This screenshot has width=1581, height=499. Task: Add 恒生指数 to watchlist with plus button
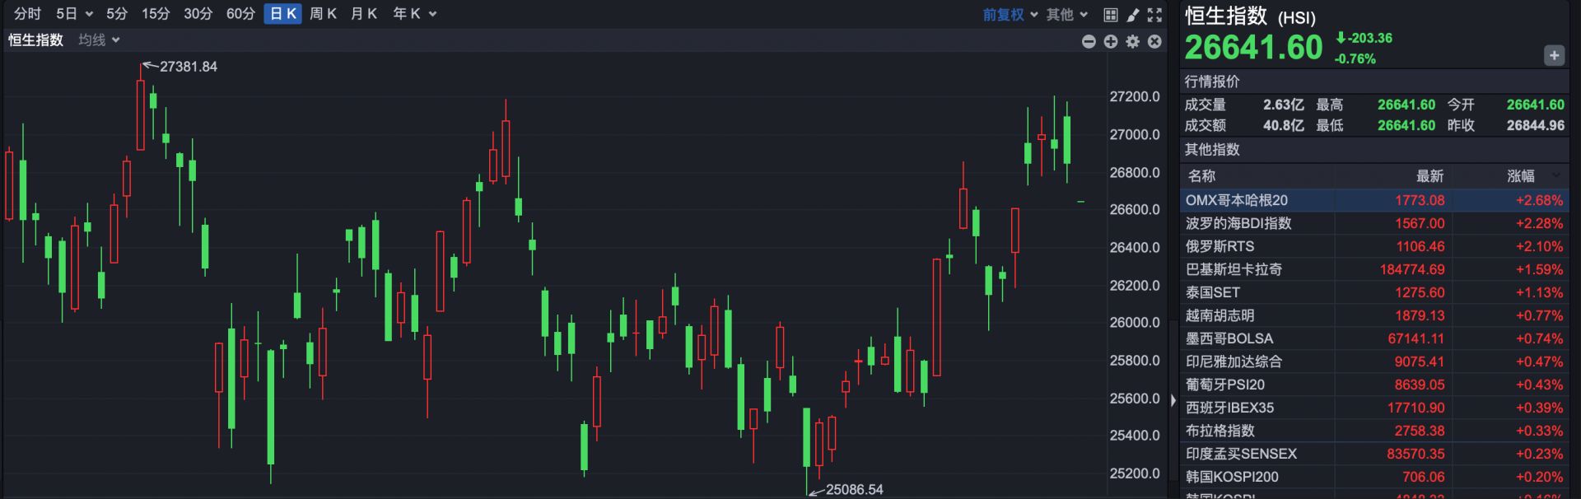pos(1553,55)
